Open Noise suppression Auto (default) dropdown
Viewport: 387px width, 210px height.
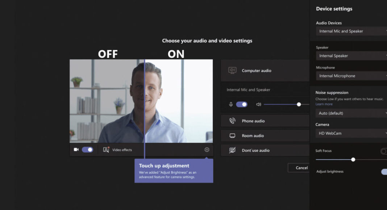351,113
